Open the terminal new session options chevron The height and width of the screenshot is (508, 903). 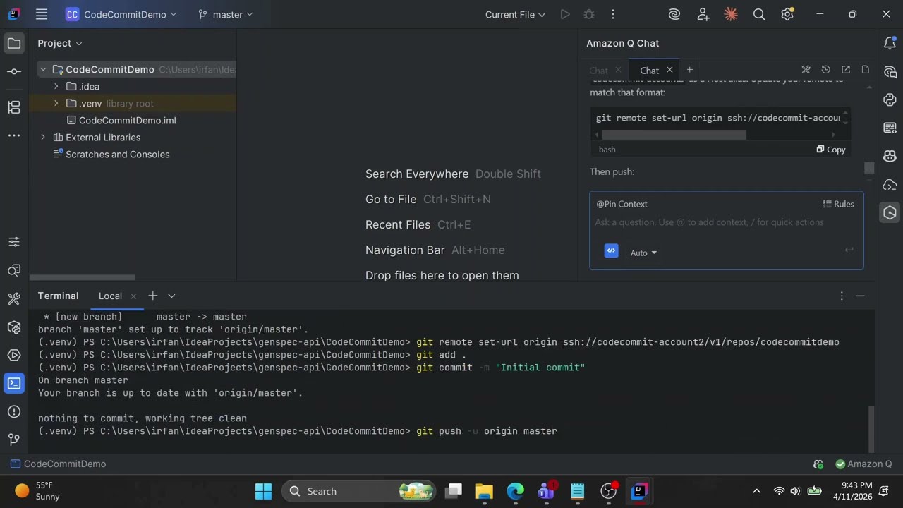[171, 296]
